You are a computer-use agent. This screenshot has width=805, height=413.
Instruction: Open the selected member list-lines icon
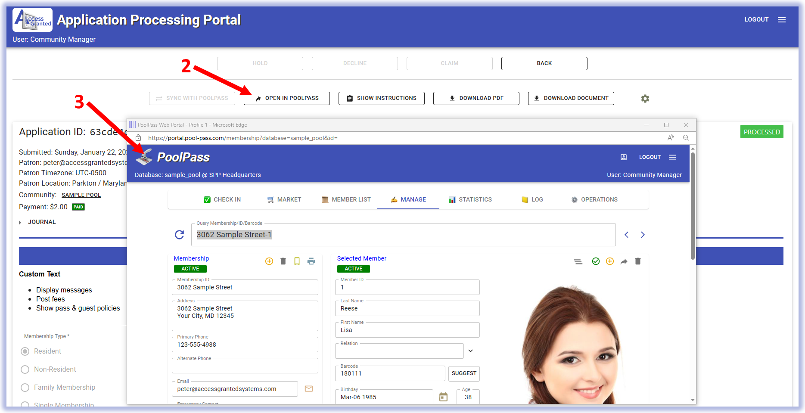point(578,261)
